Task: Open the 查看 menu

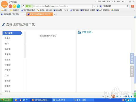Action: [104, 1]
